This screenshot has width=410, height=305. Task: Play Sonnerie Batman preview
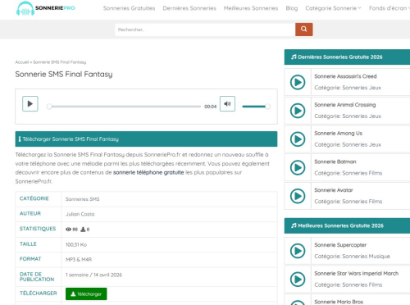click(298, 167)
